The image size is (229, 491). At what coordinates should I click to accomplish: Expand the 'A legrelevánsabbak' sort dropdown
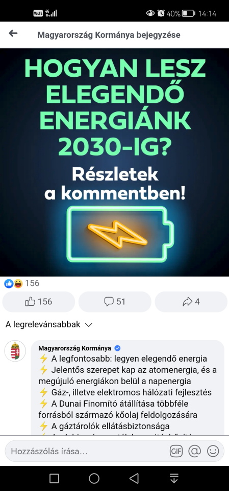pos(49,324)
